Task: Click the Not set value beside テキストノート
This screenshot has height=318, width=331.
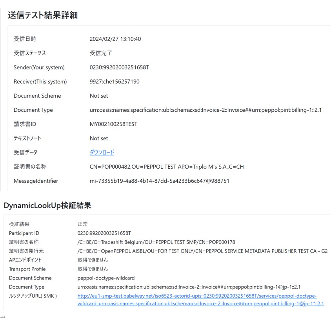Action: 99,138
